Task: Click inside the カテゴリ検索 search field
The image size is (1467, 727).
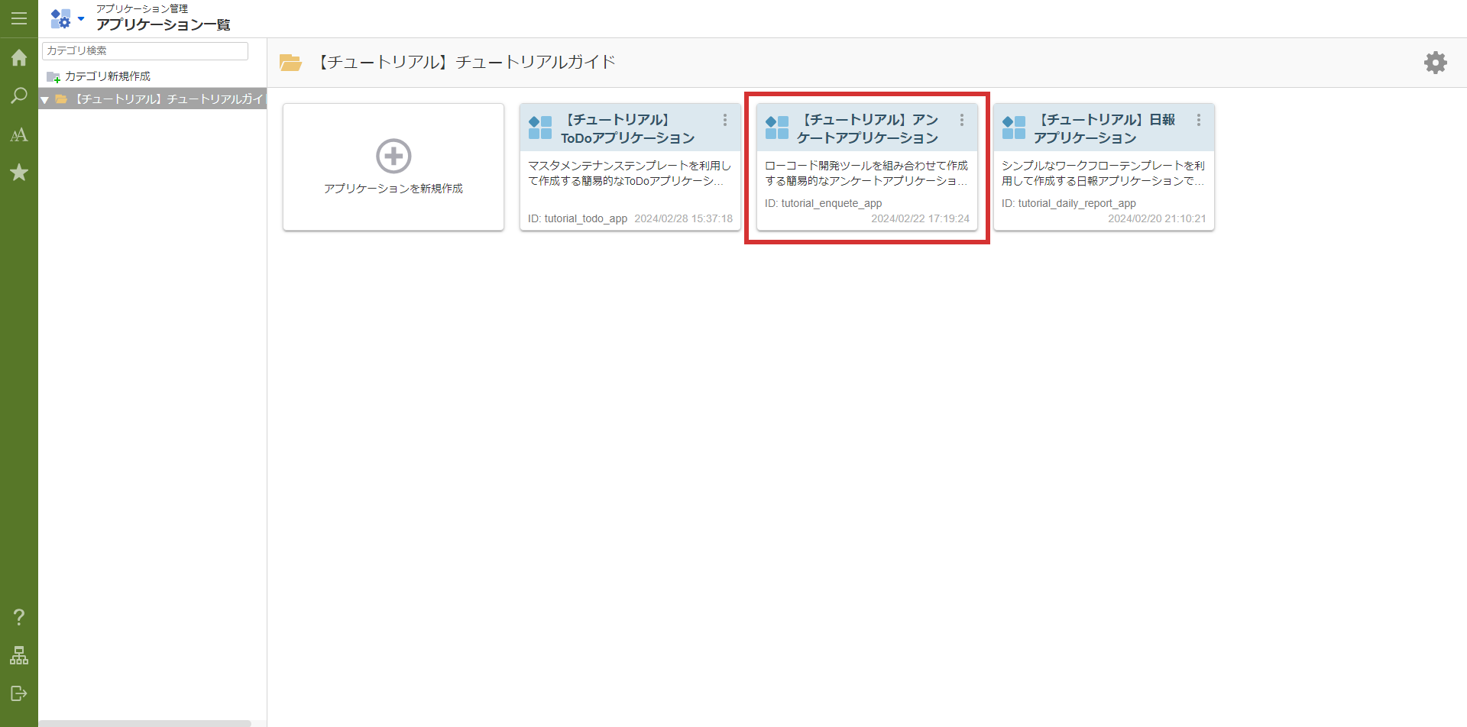Action: (144, 50)
